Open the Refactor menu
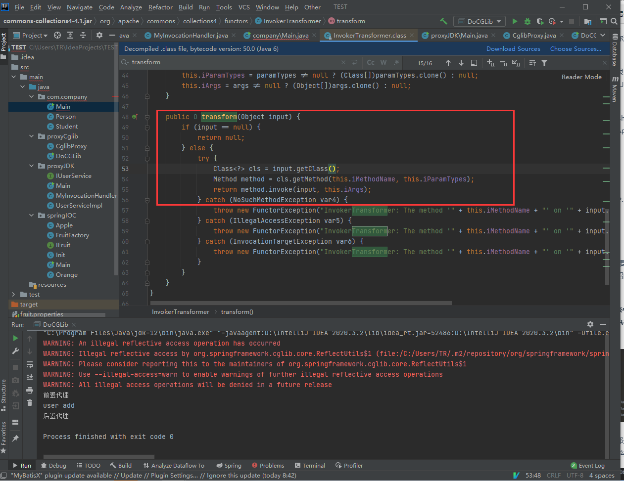The width and height of the screenshot is (624, 481). [x=160, y=7]
